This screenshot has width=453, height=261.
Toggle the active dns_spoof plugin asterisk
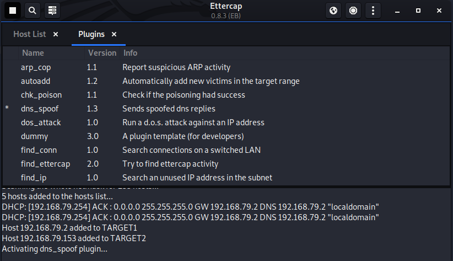pos(7,109)
